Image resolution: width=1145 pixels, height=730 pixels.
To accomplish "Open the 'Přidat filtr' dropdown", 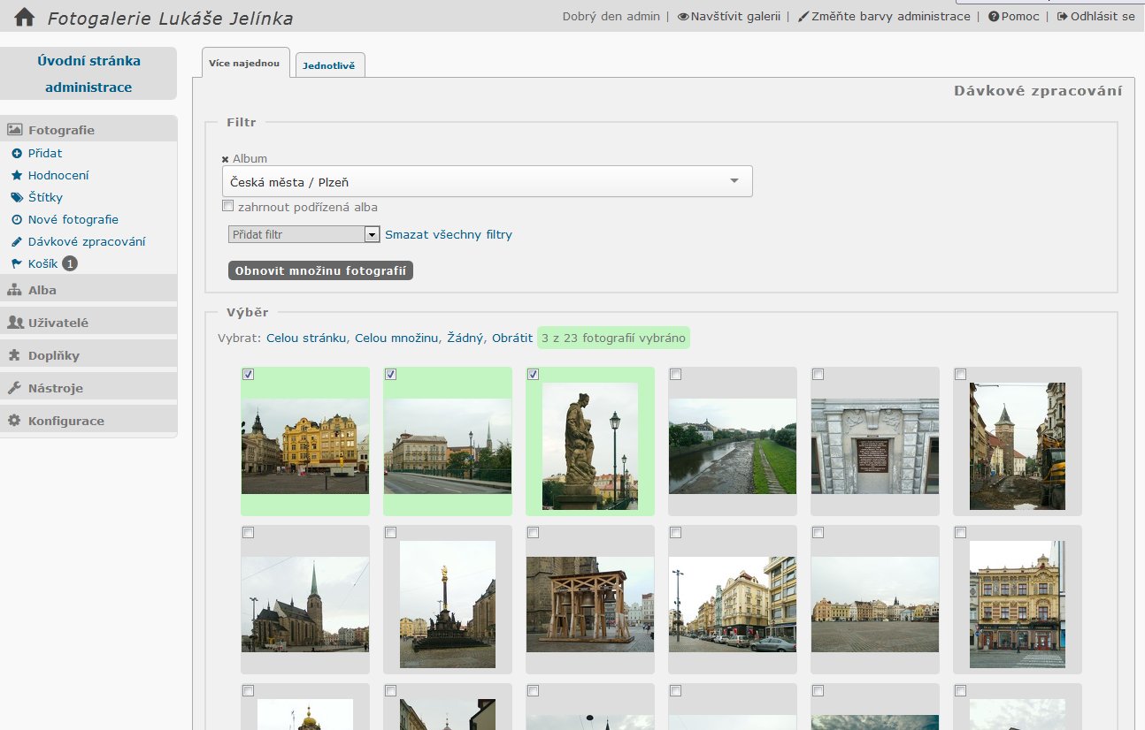I will [x=304, y=235].
